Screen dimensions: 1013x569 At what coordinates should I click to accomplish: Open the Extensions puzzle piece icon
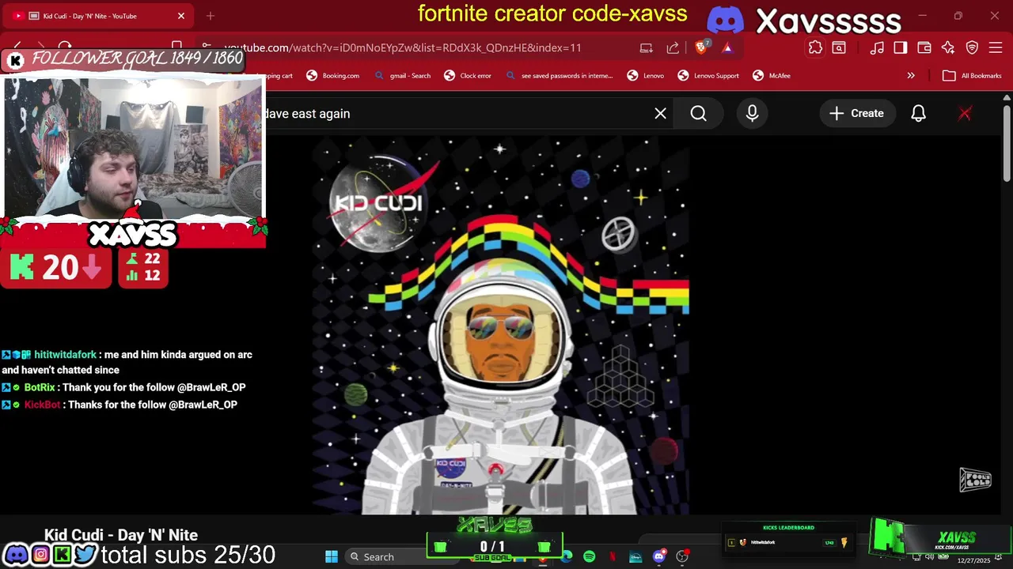(815, 47)
